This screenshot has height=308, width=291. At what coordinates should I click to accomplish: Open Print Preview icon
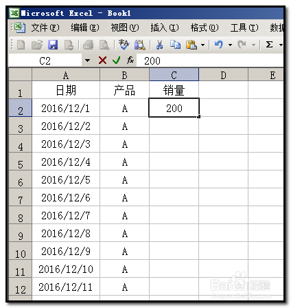pos(104,45)
